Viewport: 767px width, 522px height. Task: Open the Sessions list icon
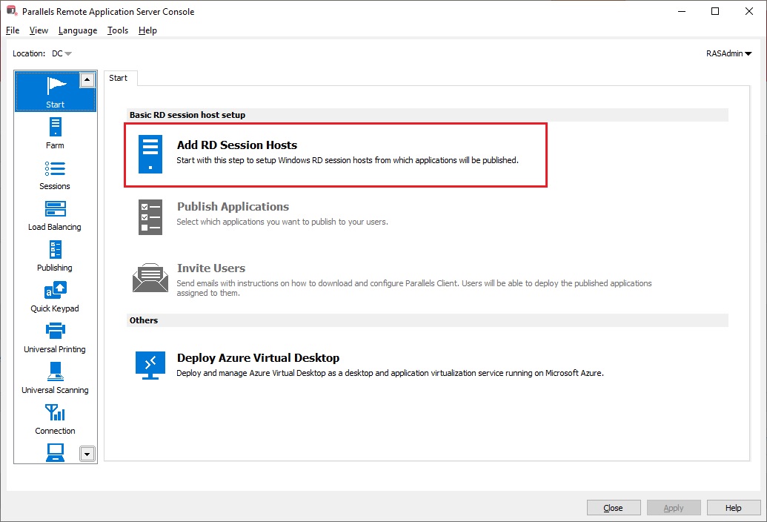(56, 169)
